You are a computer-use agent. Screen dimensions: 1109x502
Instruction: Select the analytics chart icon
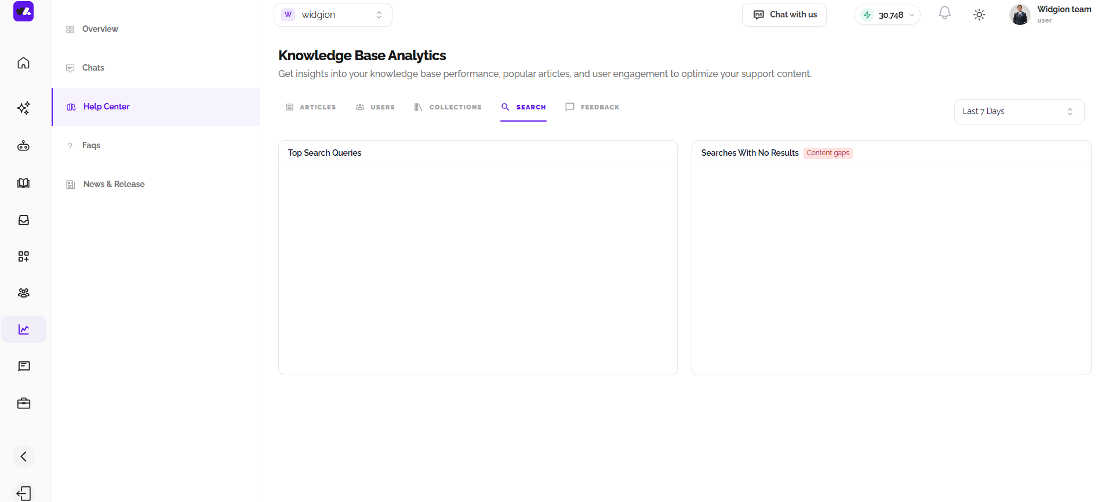coord(24,329)
